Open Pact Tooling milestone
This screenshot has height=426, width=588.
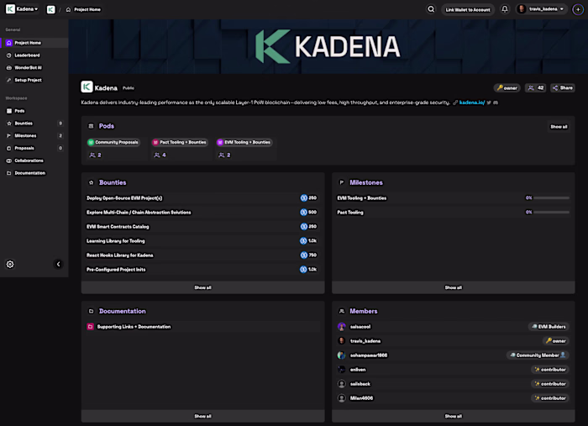click(x=454, y=213)
